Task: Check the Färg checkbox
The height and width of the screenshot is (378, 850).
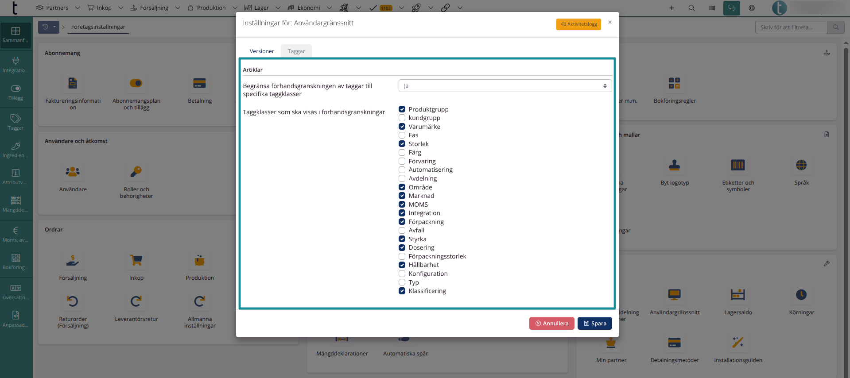Action: pos(402,152)
